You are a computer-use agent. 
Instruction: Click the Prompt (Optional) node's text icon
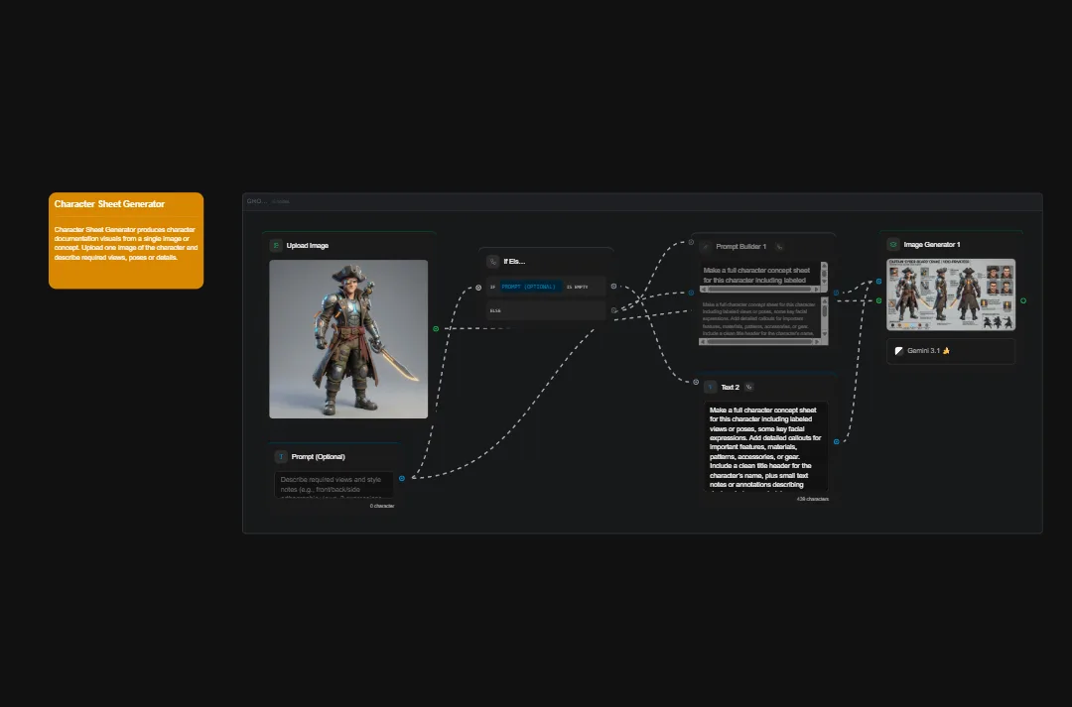(281, 455)
